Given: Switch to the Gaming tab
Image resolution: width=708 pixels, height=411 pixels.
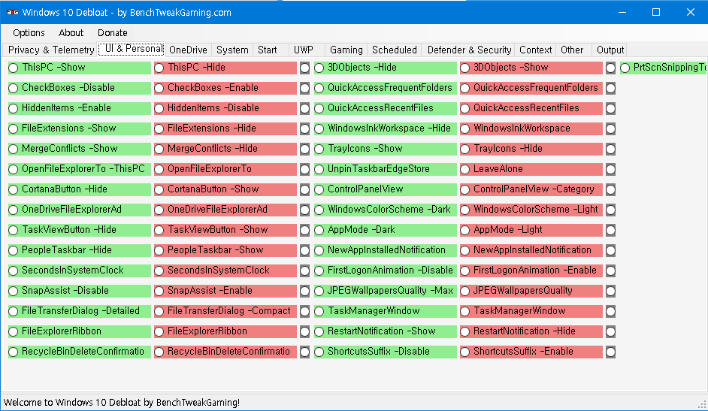Looking at the screenshot, I should (346, 50).
